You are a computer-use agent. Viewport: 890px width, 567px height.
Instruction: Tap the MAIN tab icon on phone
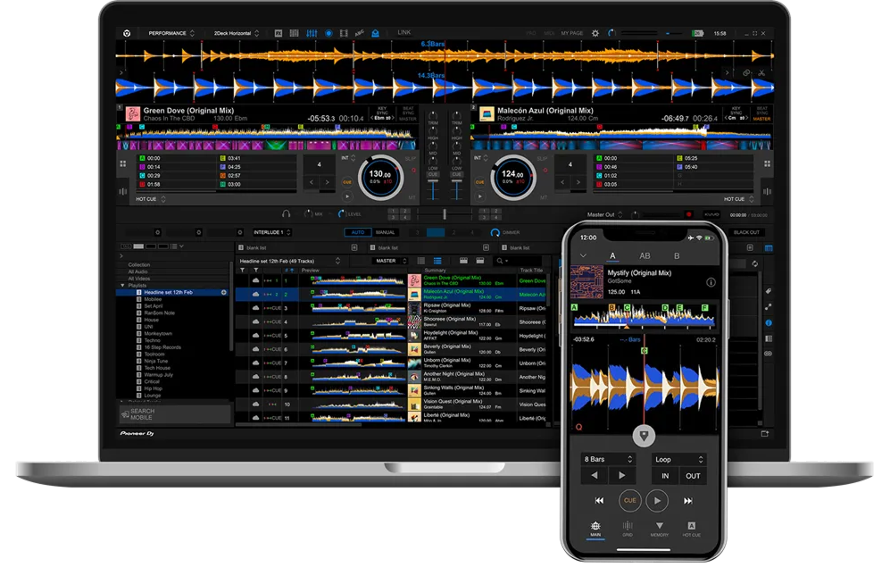[595, 529]
